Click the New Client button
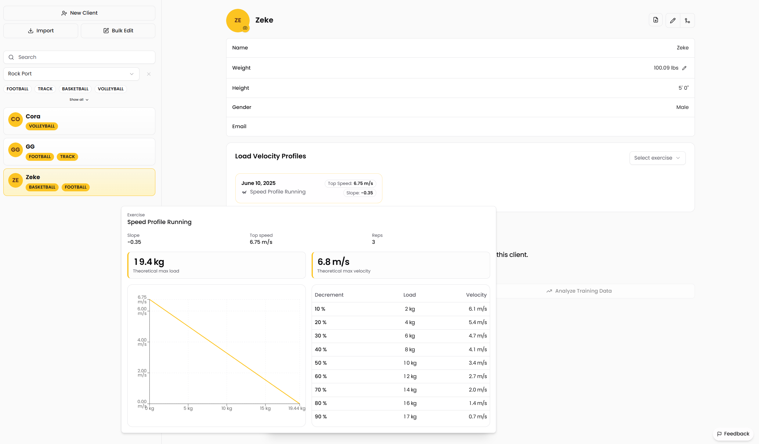Screen dimensions: 759x444 coord(79,13)
